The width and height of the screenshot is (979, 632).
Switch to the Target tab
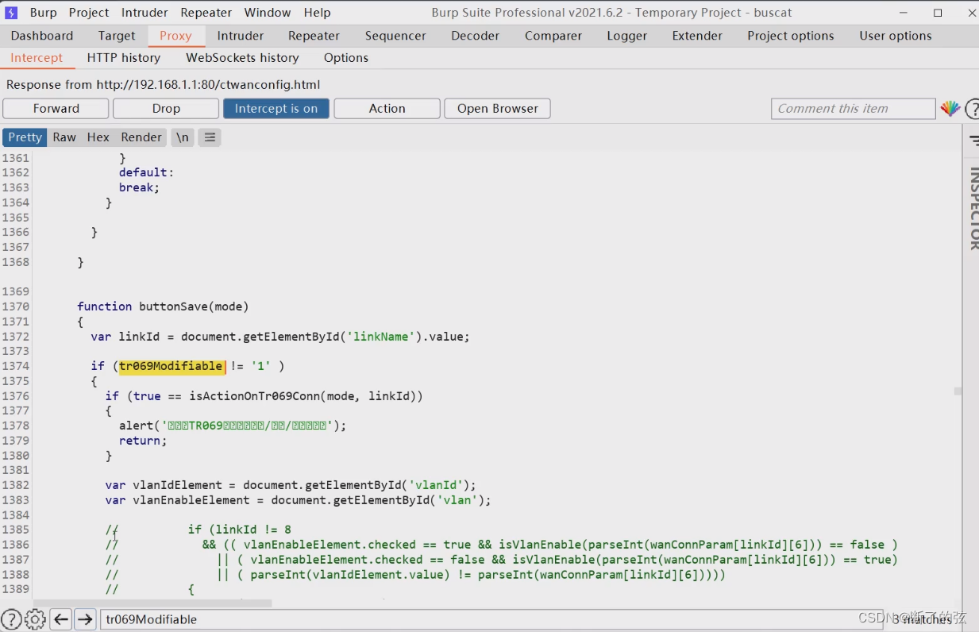click(117, 36)
